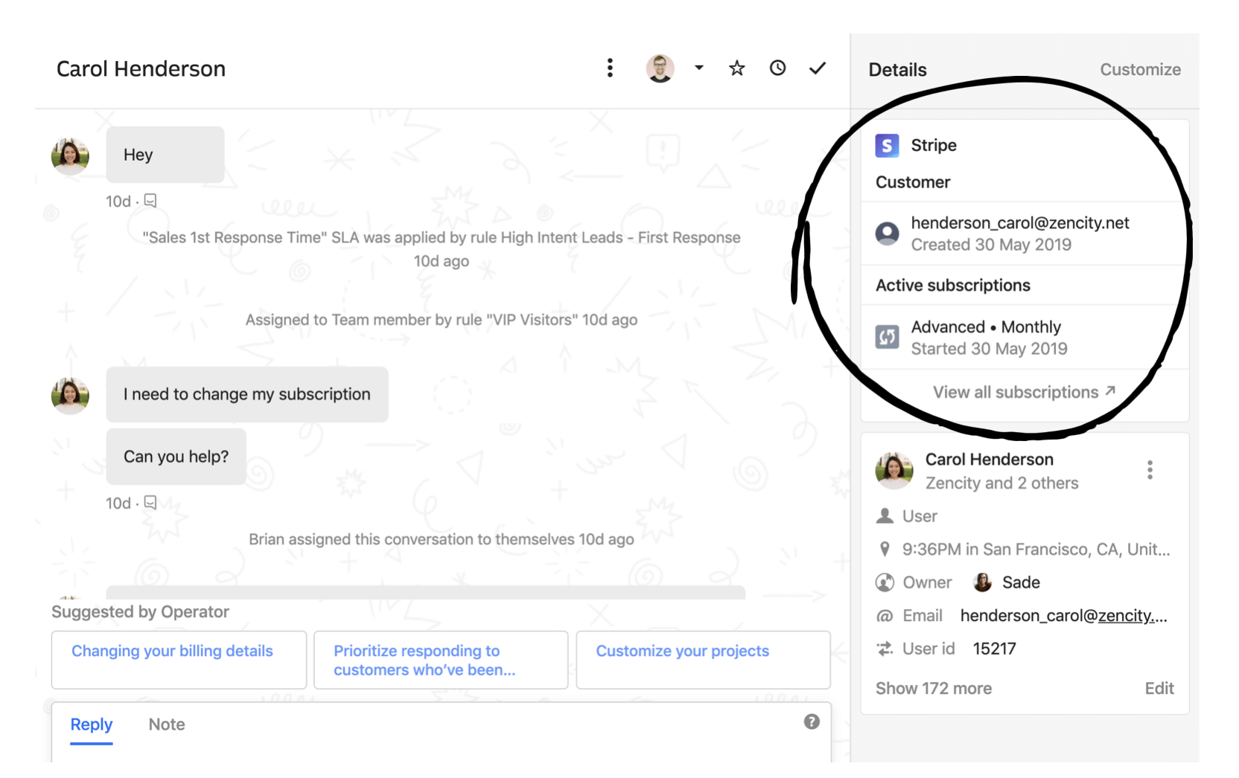Screen dimensions: 1239x778
Task: Select the Reply tab
Action: click(92, 724)
